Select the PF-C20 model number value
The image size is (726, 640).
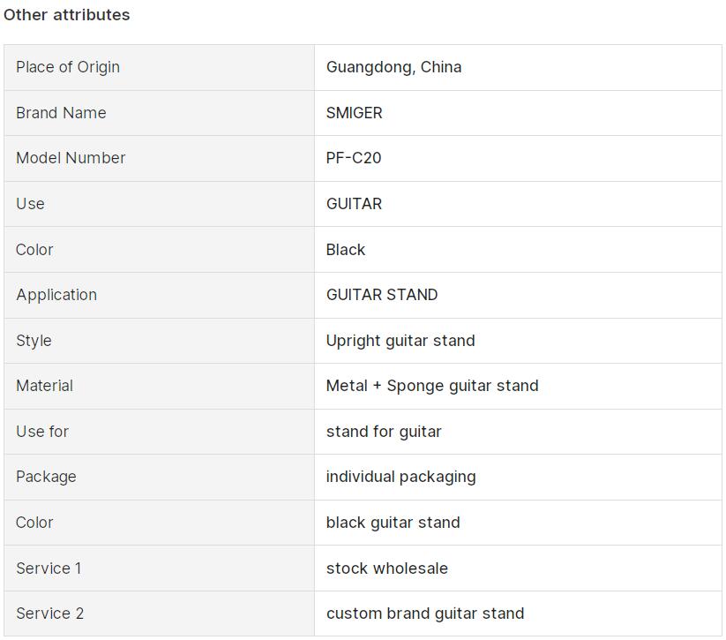point(353,158)
